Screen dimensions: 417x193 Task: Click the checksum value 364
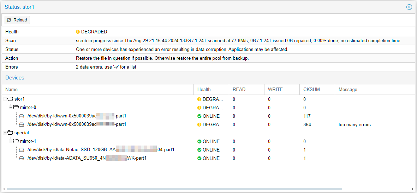[x=307, y=124]
